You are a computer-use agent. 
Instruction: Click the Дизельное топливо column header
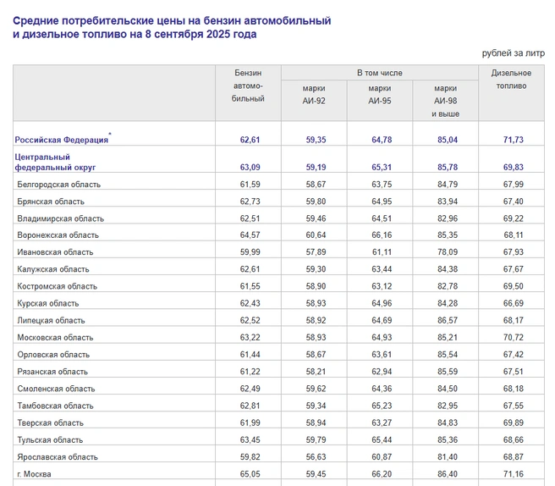tap(512, 80)
